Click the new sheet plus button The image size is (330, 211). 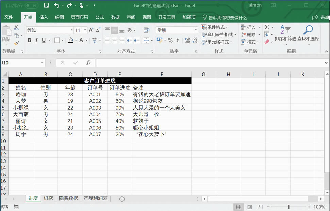(x=122, y=198)
